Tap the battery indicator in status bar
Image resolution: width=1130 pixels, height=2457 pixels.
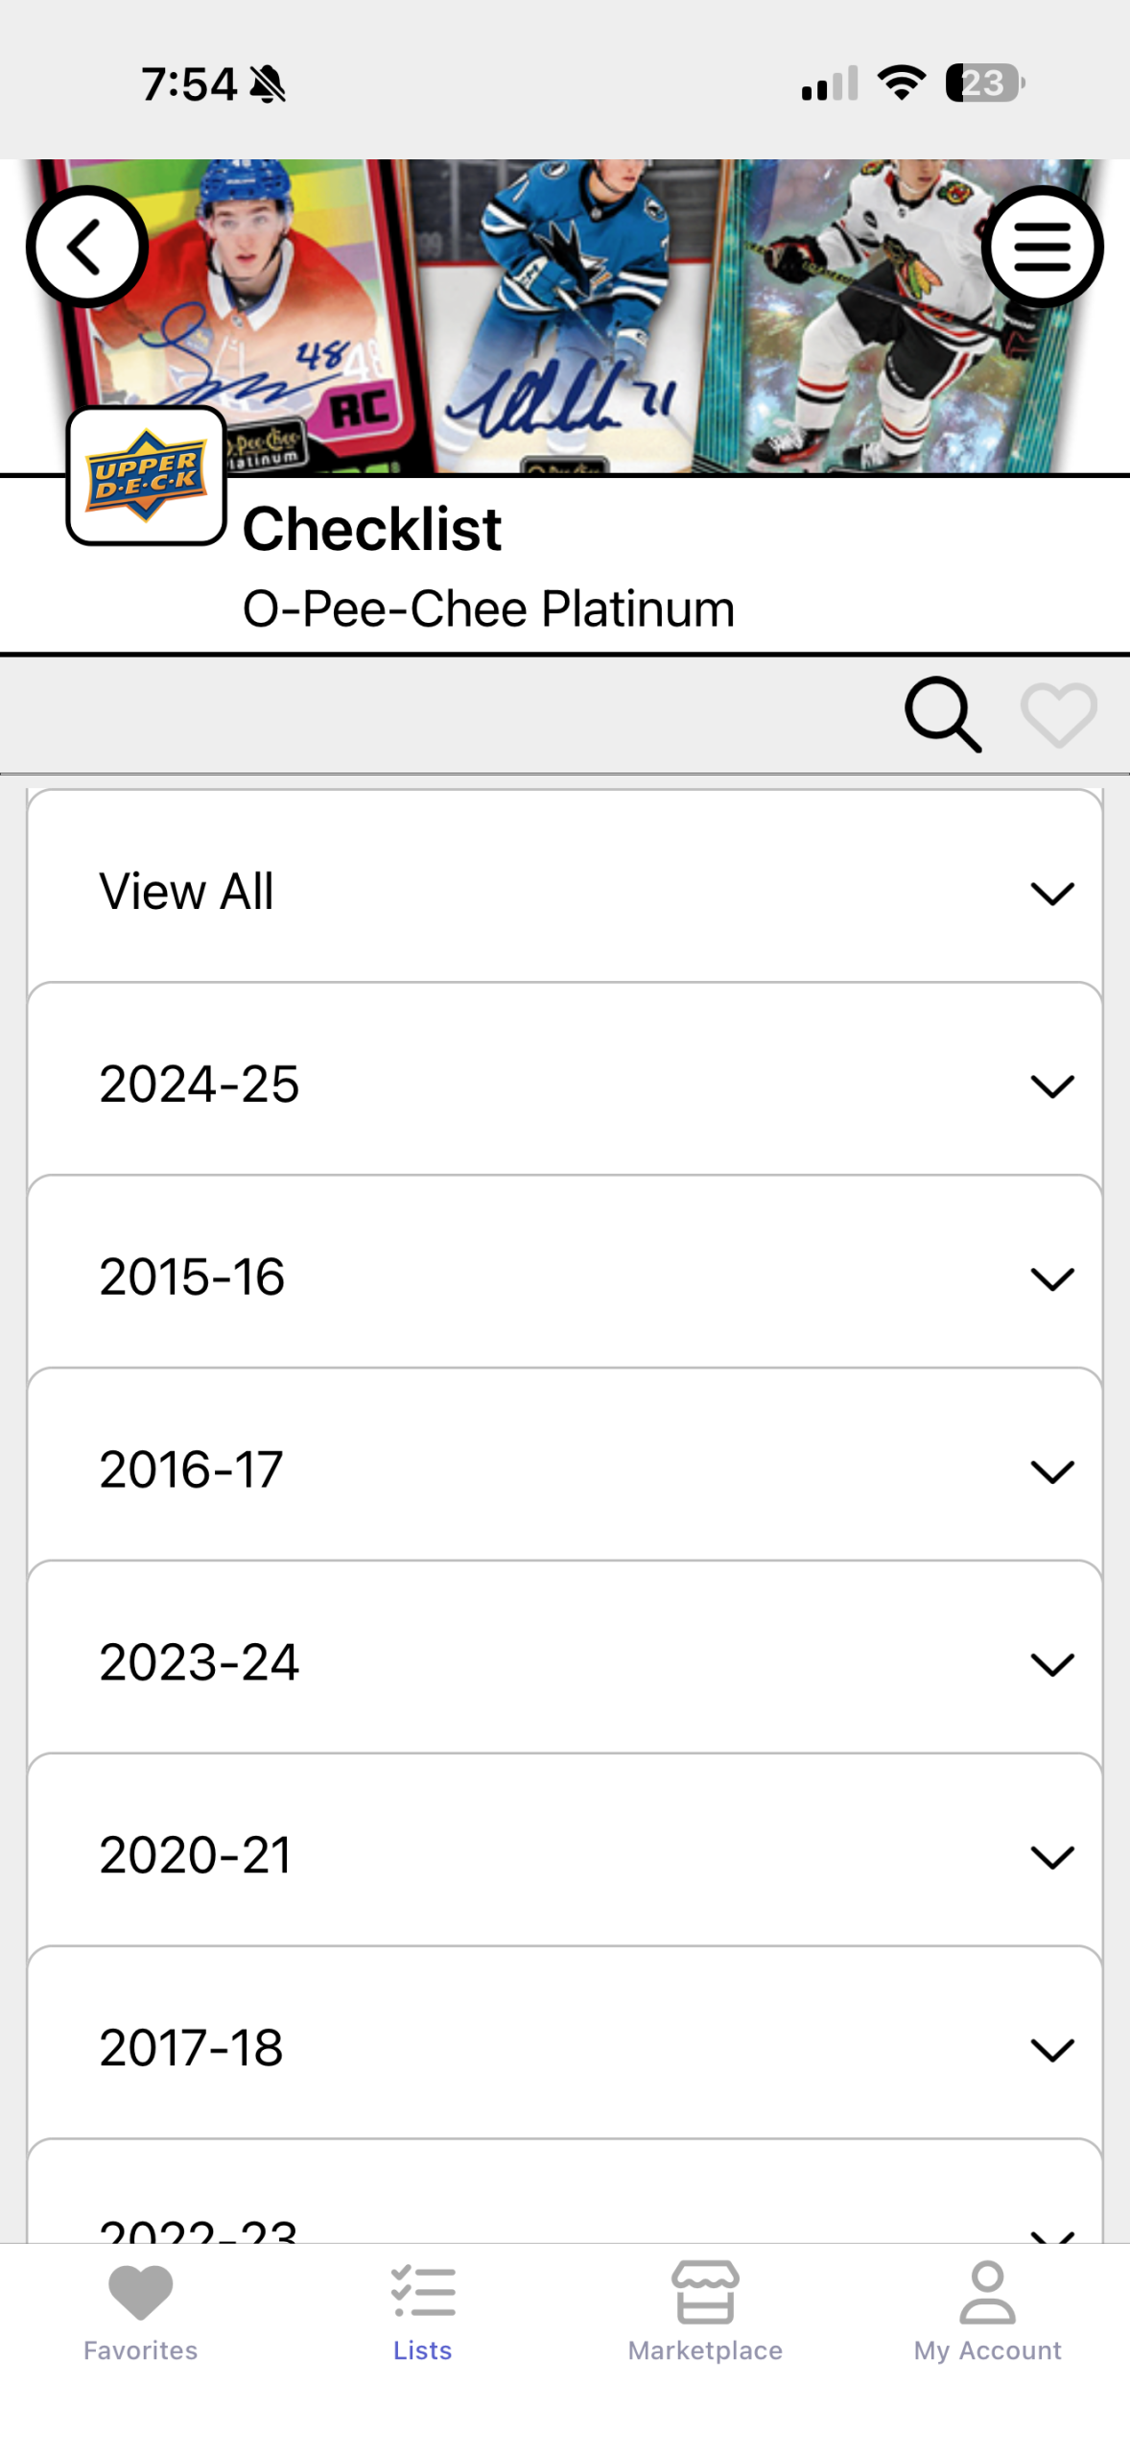click(984, 83)
